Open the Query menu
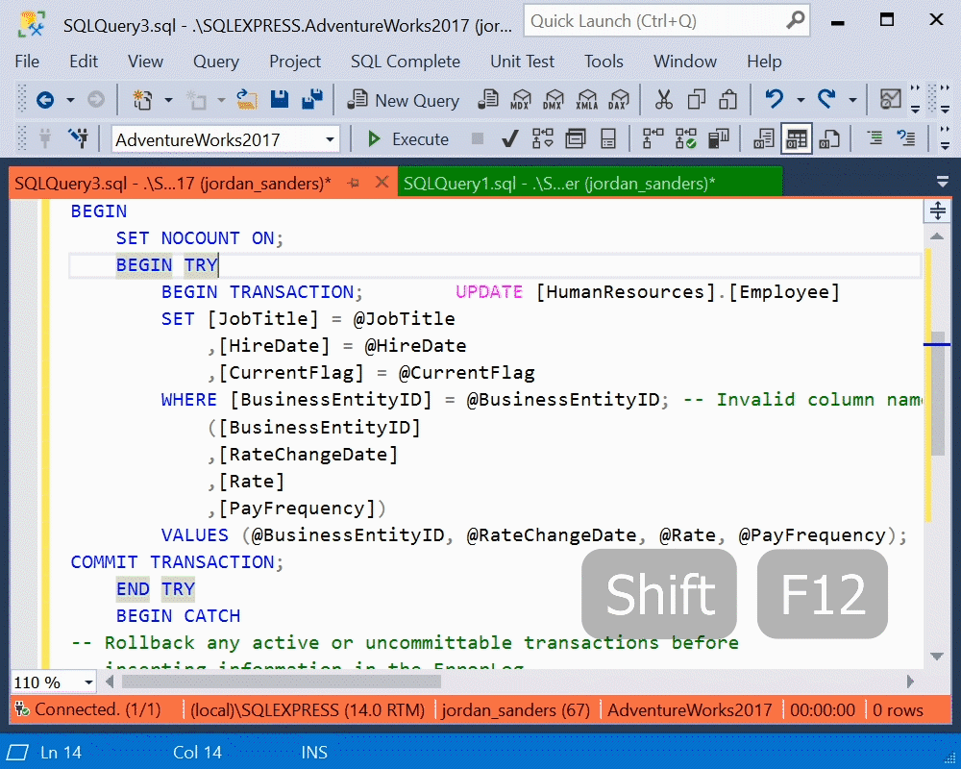This screenshot has height=769, width=961. (x=215, y=62)
